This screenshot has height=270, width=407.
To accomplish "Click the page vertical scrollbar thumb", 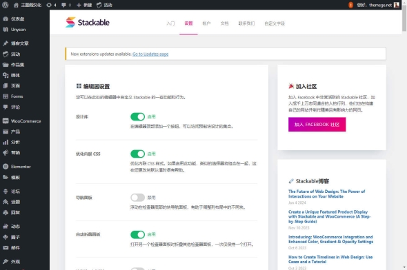I will click(x=404, y=18).
